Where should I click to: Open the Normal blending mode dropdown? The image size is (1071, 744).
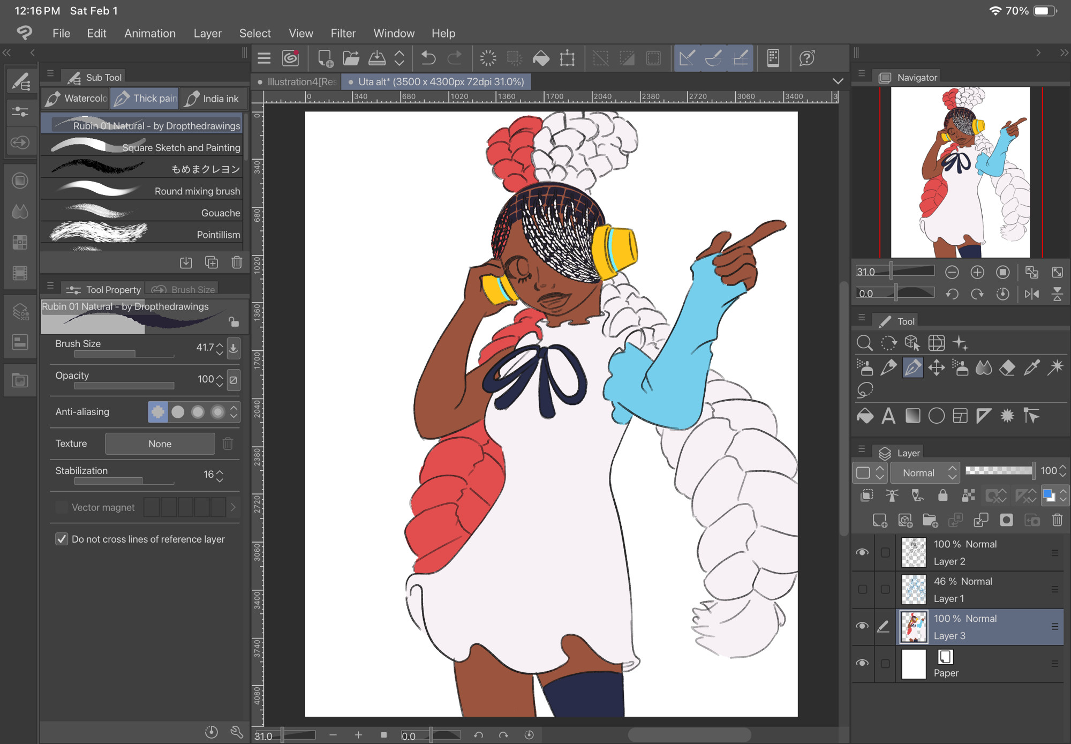tap(925, 472)
